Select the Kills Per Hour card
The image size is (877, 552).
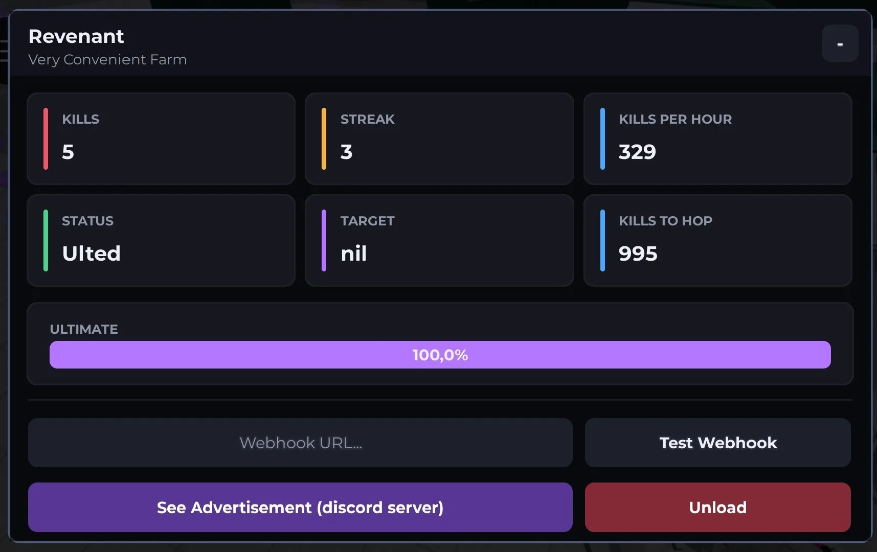tap(718, 139)
